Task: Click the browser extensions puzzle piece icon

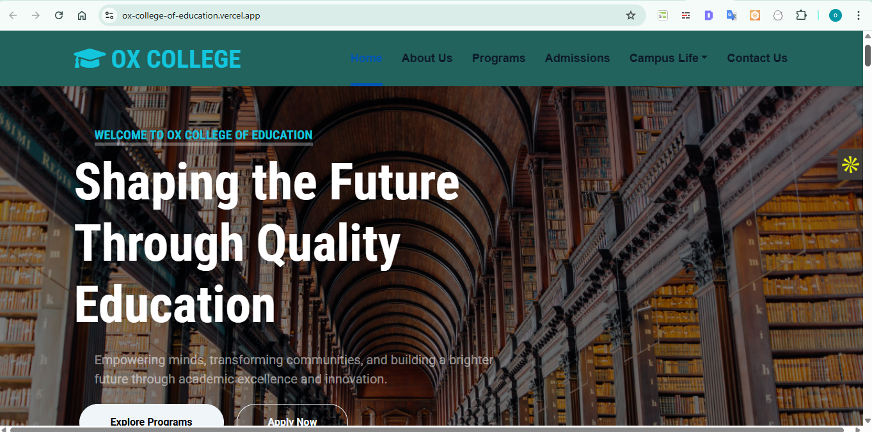Action: pos(801,15)
